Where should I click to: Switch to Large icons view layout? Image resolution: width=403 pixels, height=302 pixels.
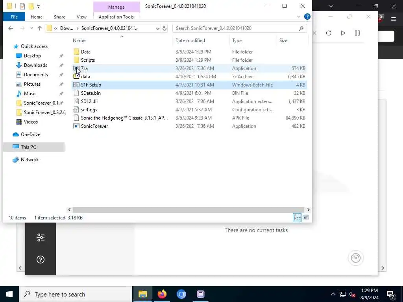pos(306,217)
